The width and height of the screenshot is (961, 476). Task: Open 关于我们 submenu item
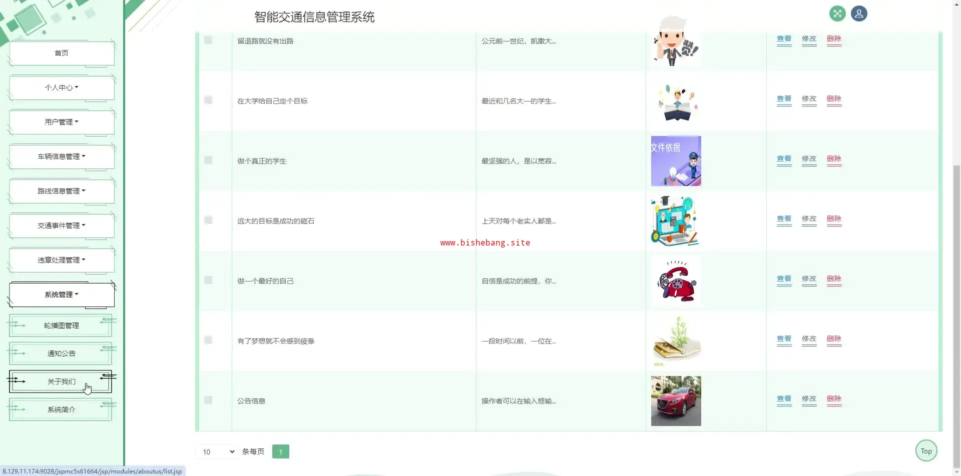61,381
